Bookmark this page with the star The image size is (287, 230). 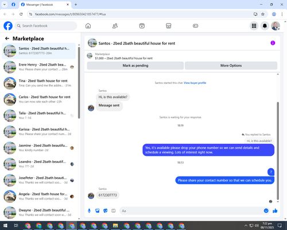pos(263,14)
